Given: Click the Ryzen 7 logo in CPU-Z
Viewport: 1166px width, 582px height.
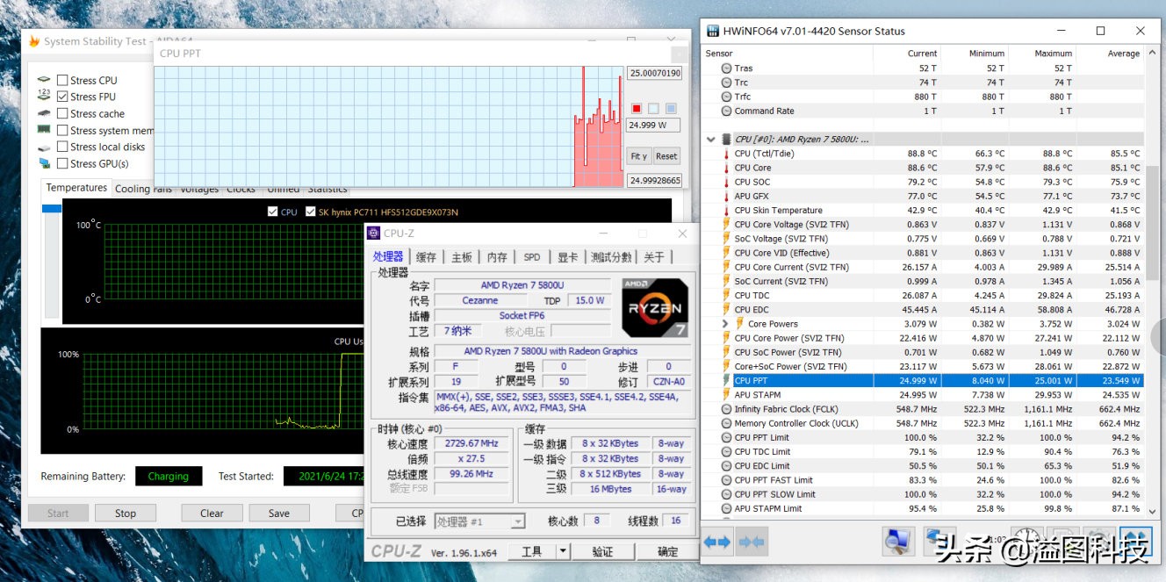Looking at the screenshot, I should pyautogui.click(x=654, y=308).
